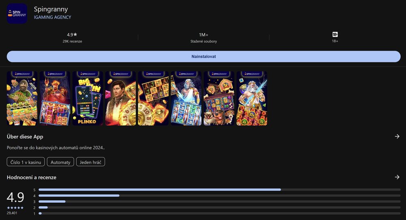406x220 pixels.
Task: Click the Über diese App heading
Action: (25, 137)
